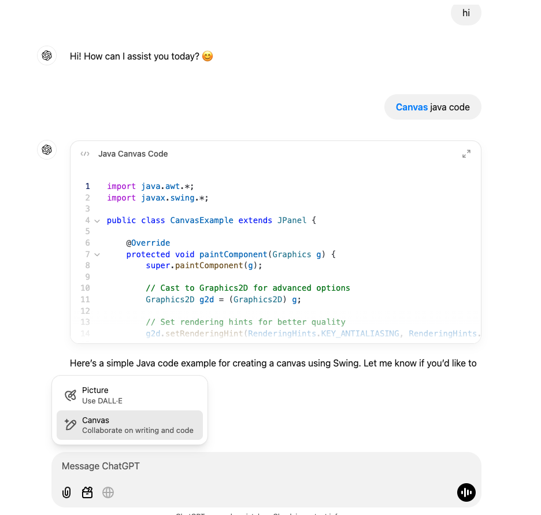Click the code brackets icon beside Java Canvas Code
This screenshot has width=541, height=515.
[x=85, y=154]
